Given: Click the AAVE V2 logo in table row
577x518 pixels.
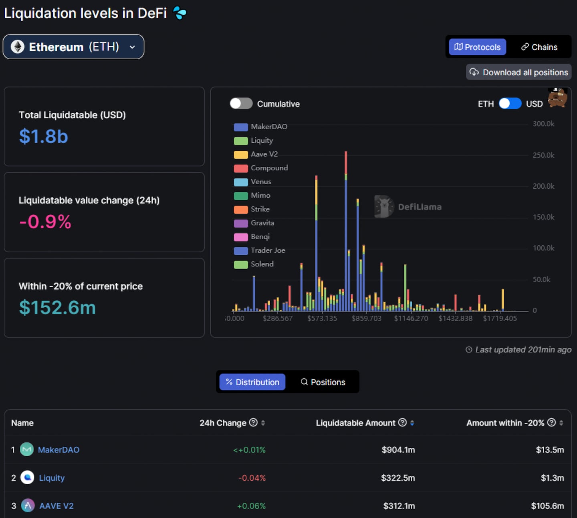Looking at the screenshot, I should 28,506.
